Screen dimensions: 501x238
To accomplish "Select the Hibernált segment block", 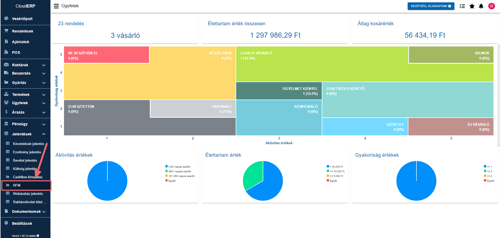I will point(193,109).
